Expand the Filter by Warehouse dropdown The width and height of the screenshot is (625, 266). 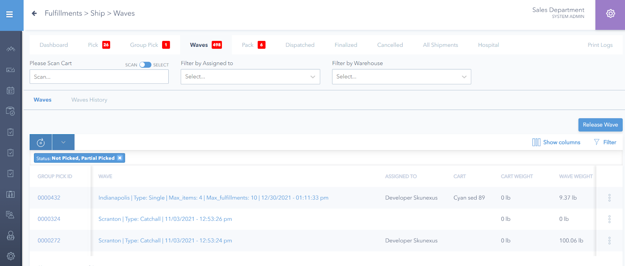tap(402, 77)
